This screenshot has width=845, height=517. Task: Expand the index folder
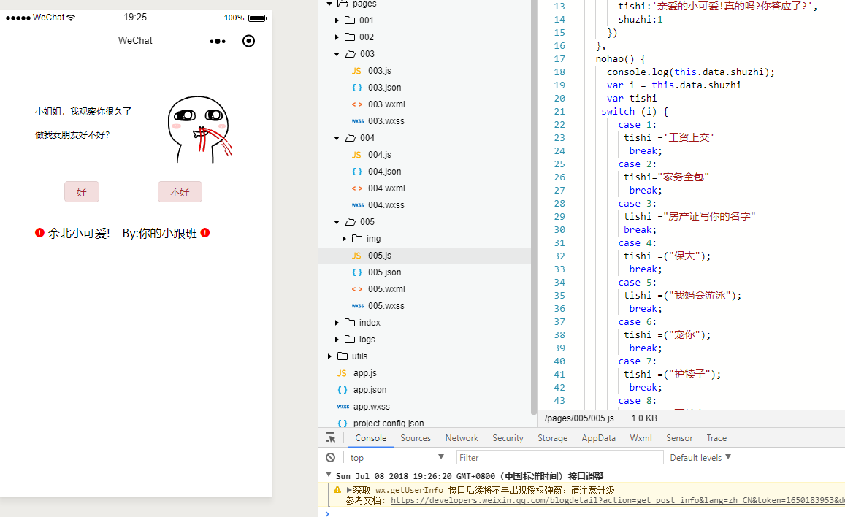tap(337, 323)
